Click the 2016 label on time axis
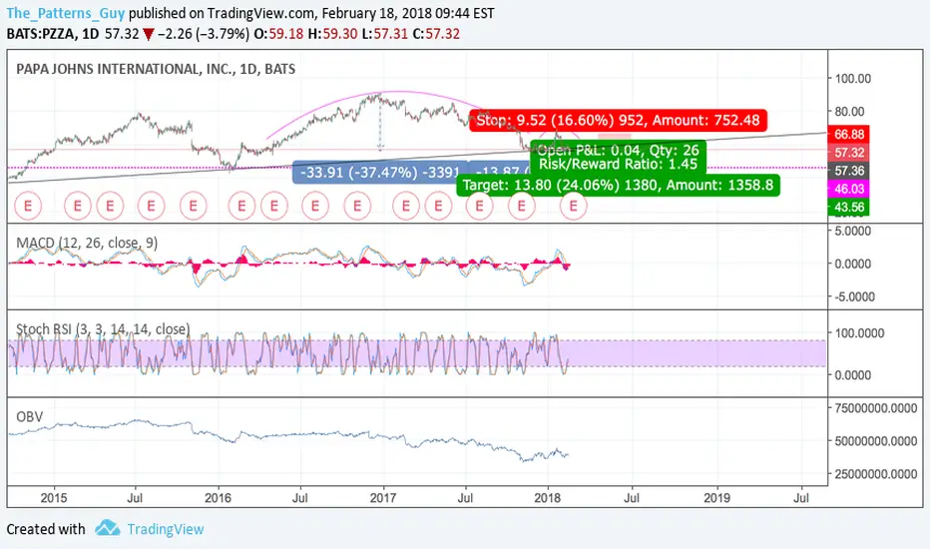Viewport: 930px width, 549px height. pyautogui.click(x=218, y=498)
